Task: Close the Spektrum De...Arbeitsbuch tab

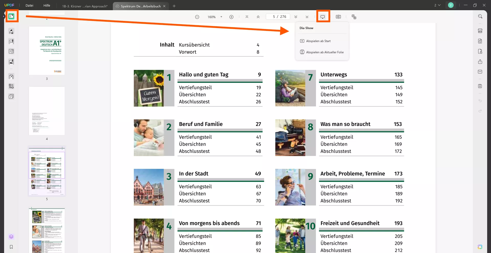Action: [x=164, y=6]
